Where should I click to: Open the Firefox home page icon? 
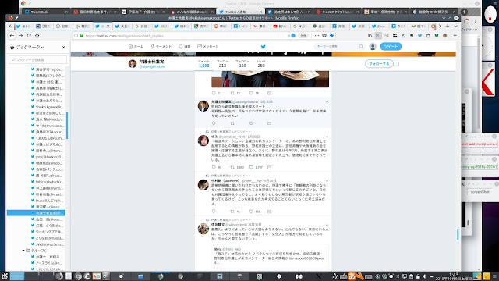coord(37,36)
